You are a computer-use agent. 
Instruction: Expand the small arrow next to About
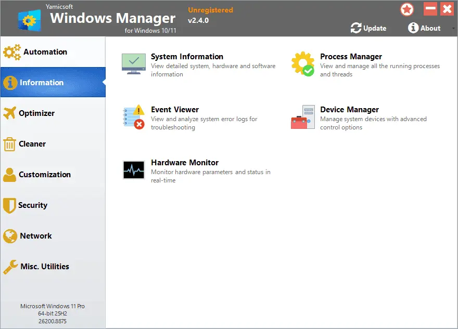point(453,28)
